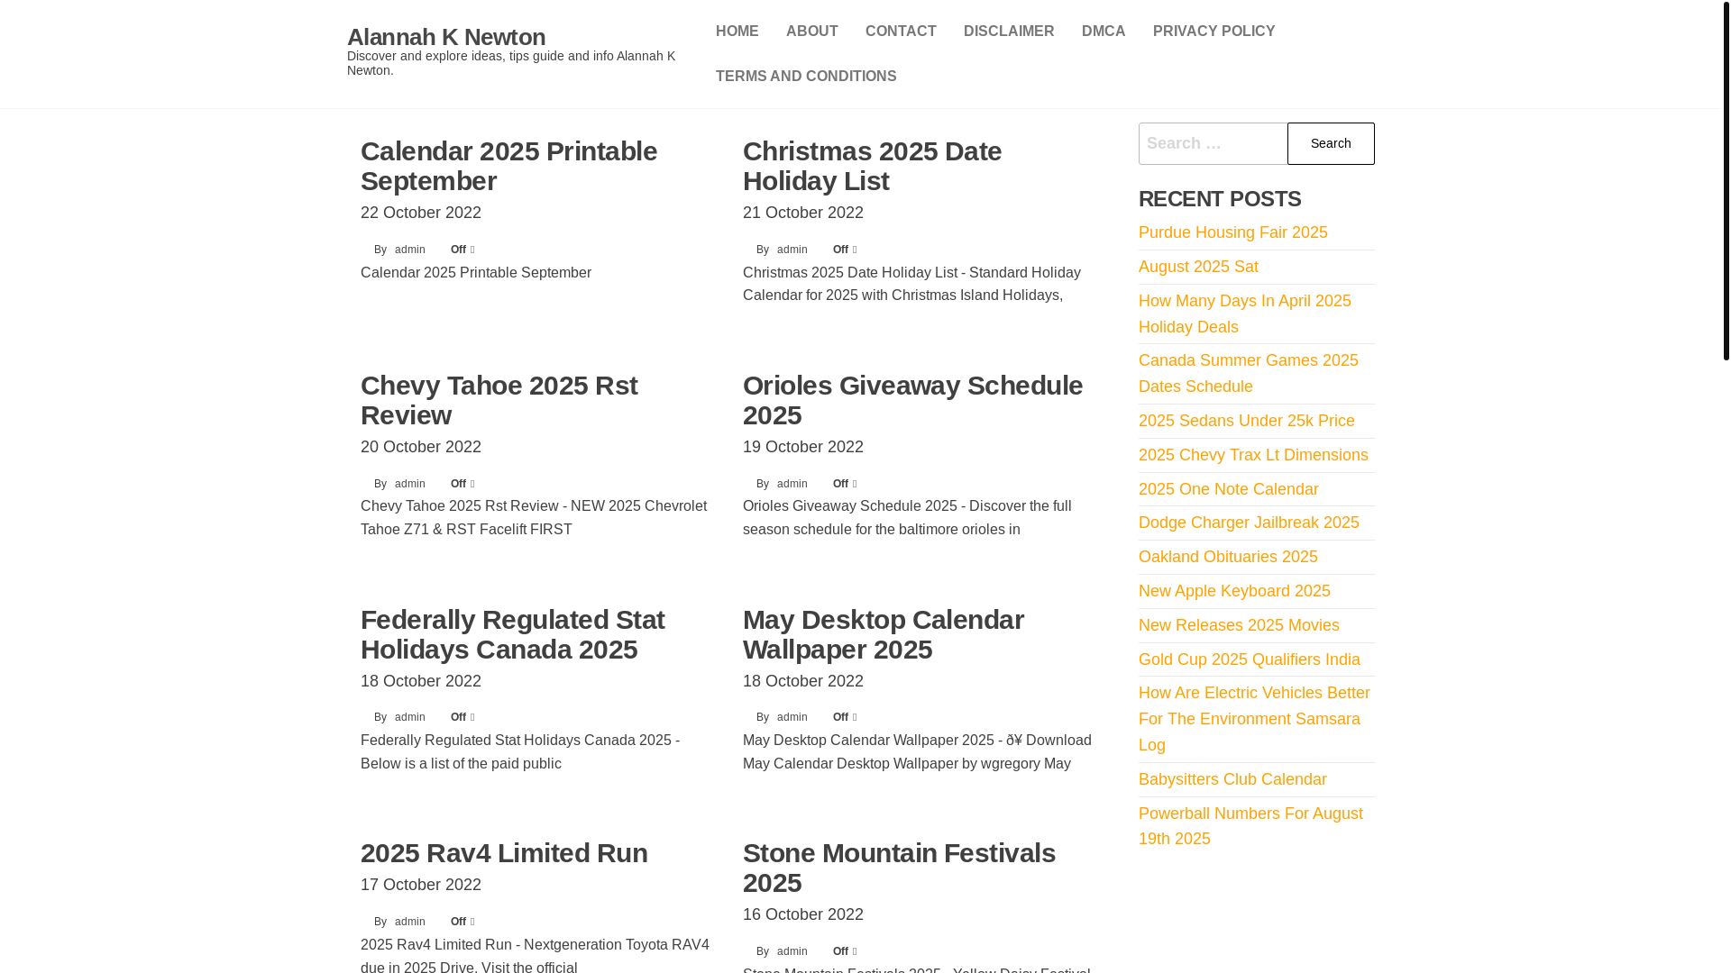Click the Alannah K Newton site title

pos(446,37)
